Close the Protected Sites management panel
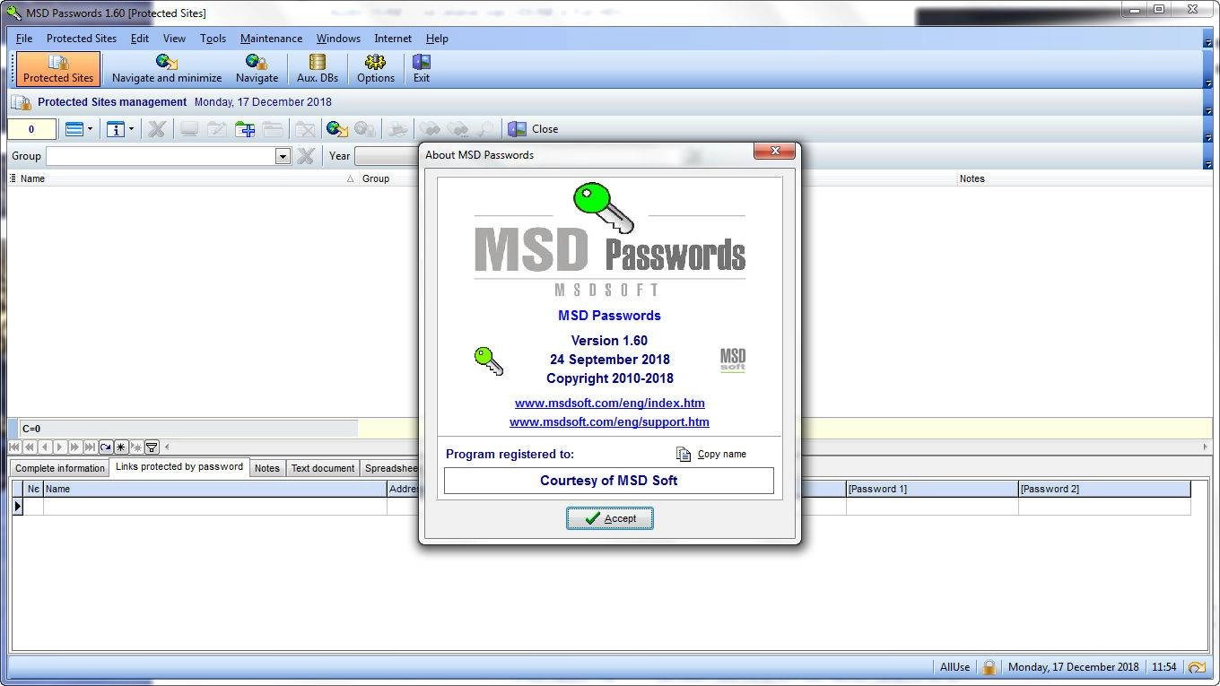Screen dimensions: 1220x686 pos(534,129)
